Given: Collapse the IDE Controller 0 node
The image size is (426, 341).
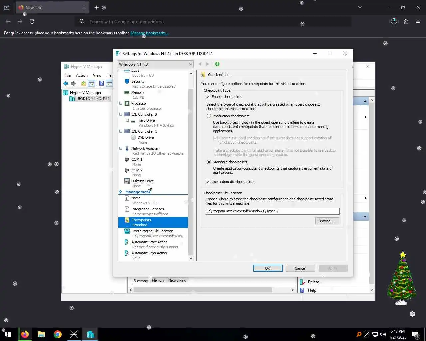Looking at the screenshot, I should point(121,114).
